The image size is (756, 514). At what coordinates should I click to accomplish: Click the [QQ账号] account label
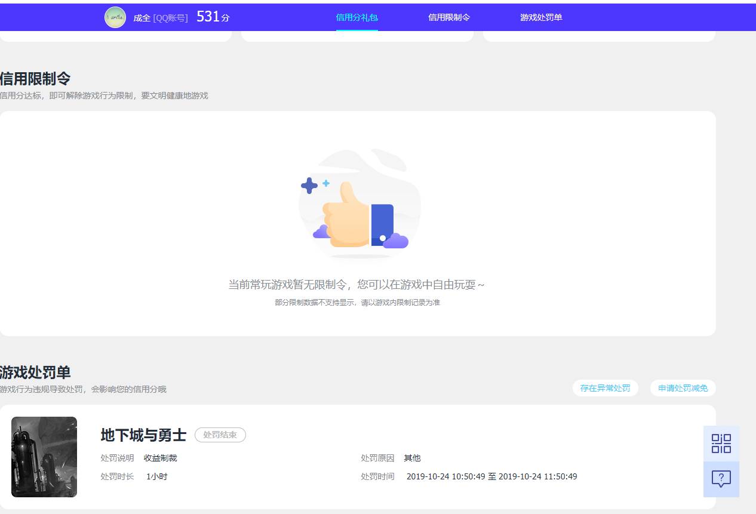click(170, 18)
